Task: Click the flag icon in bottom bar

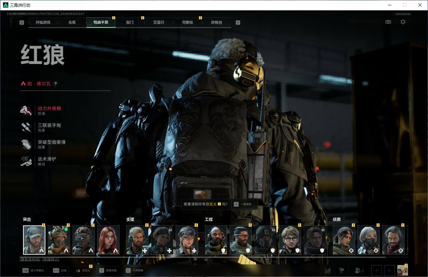Action: click(342, 270)
